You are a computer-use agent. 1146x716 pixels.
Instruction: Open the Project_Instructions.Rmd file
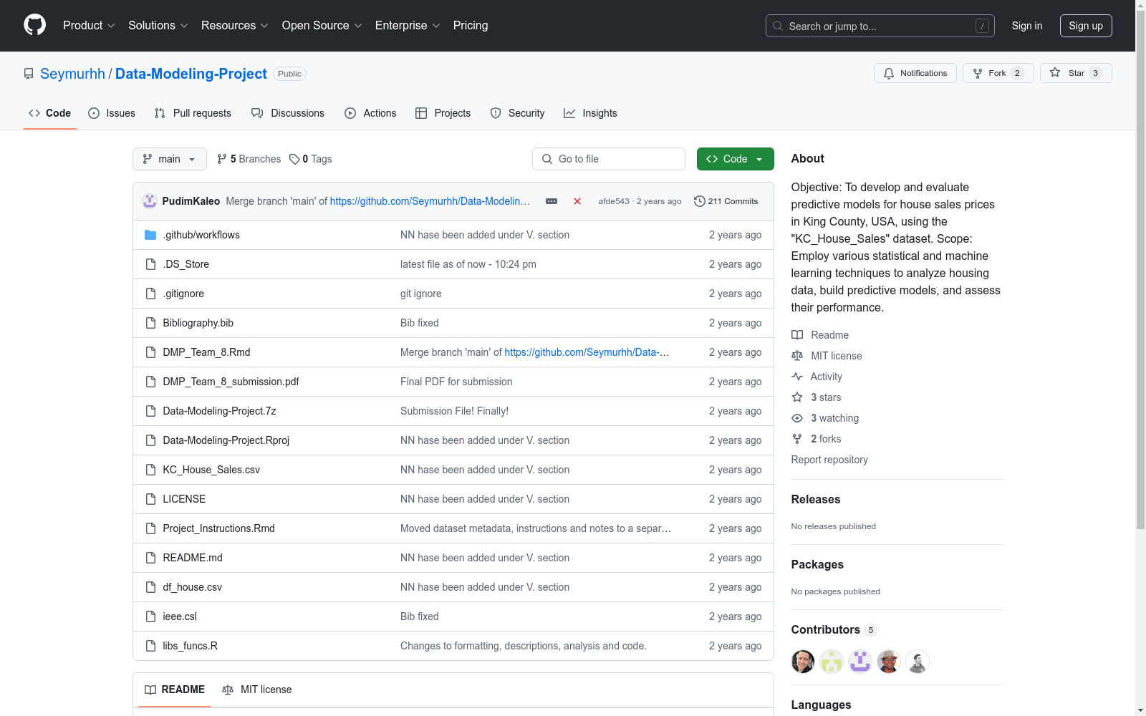tap(218, 528)
